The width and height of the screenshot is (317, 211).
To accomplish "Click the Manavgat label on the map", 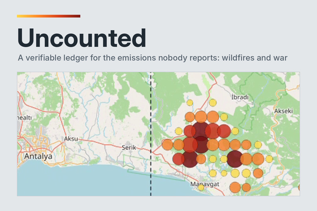I will (x=205, y=184).
